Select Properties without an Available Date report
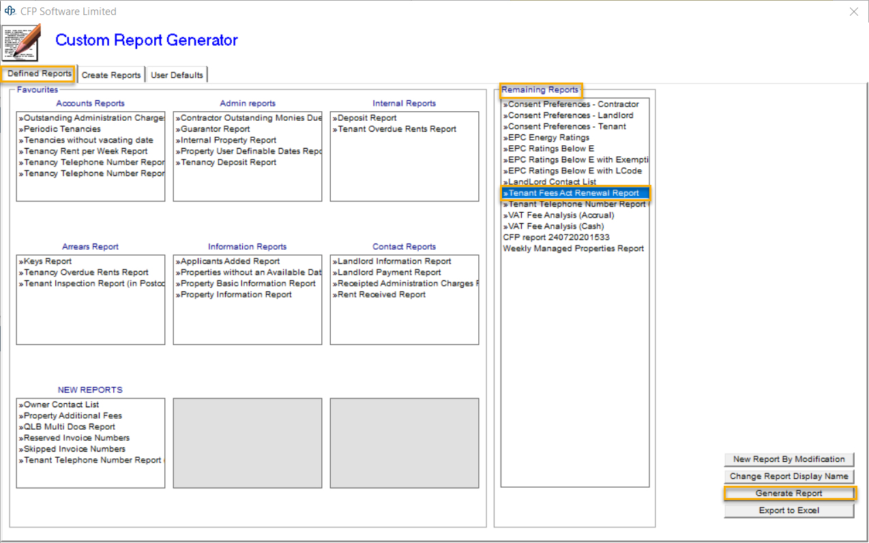Image resolution: width=869 pixels, height=543 pixels. click(x=248, y=272)
